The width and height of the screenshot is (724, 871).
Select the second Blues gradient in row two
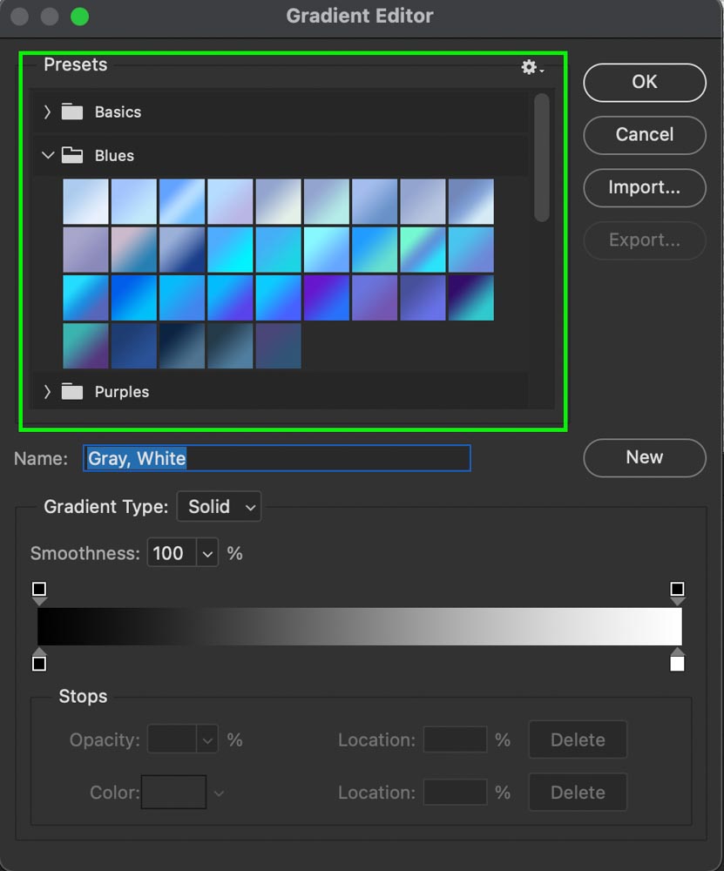pyautogui.click(x=134, y=250)
